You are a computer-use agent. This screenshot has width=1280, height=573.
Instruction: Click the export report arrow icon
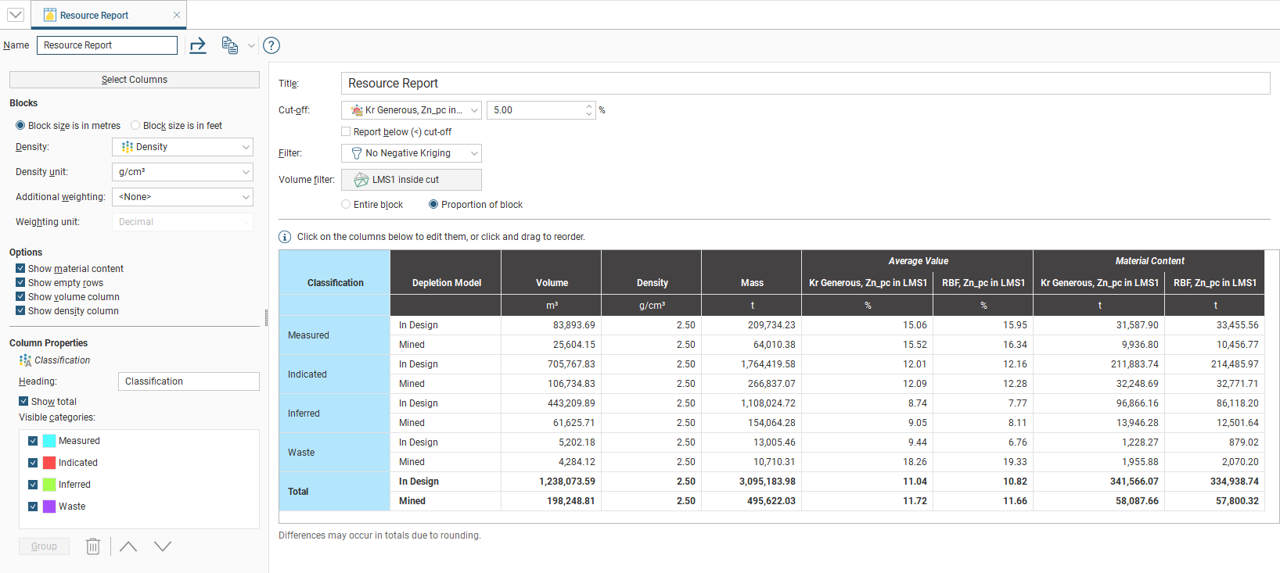[x=198, y=45]
